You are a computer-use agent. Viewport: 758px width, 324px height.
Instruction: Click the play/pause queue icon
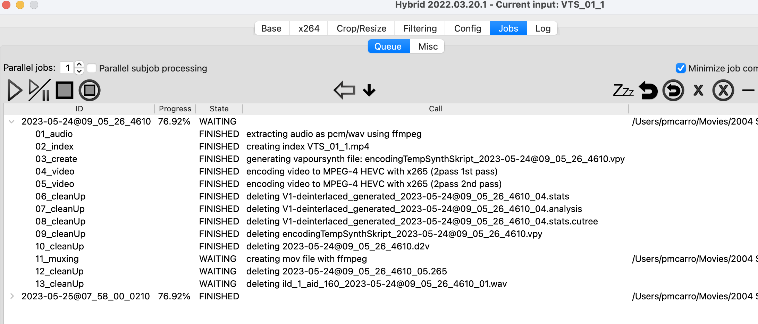point(39,90)
